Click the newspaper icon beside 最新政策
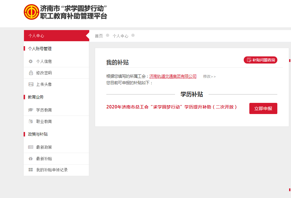291x198 pixels. 30,147
